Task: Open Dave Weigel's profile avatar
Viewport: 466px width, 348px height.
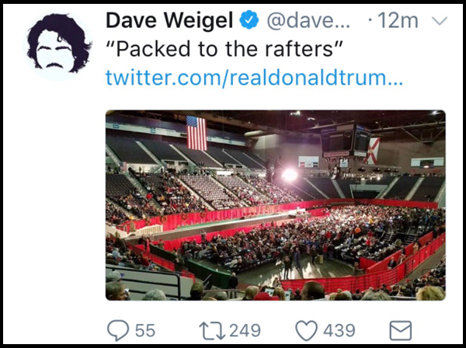Action: click(x=59, y=43)
